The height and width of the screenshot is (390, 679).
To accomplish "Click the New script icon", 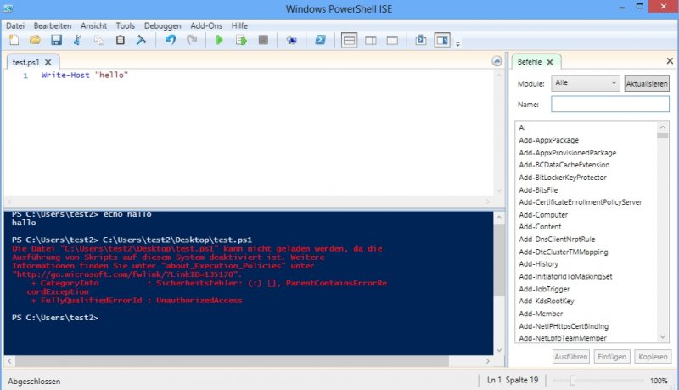I will point(14,40).
